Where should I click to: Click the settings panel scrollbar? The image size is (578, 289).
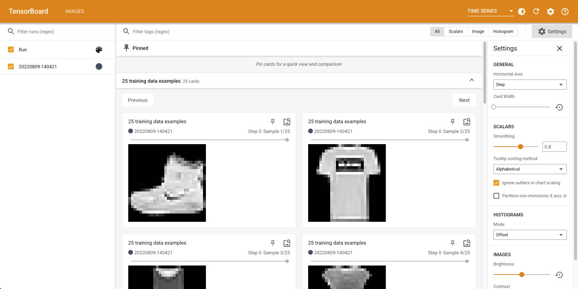point(575,151)
